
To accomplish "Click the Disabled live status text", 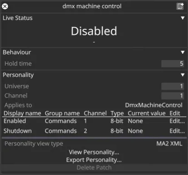I will tap(94, 31).
